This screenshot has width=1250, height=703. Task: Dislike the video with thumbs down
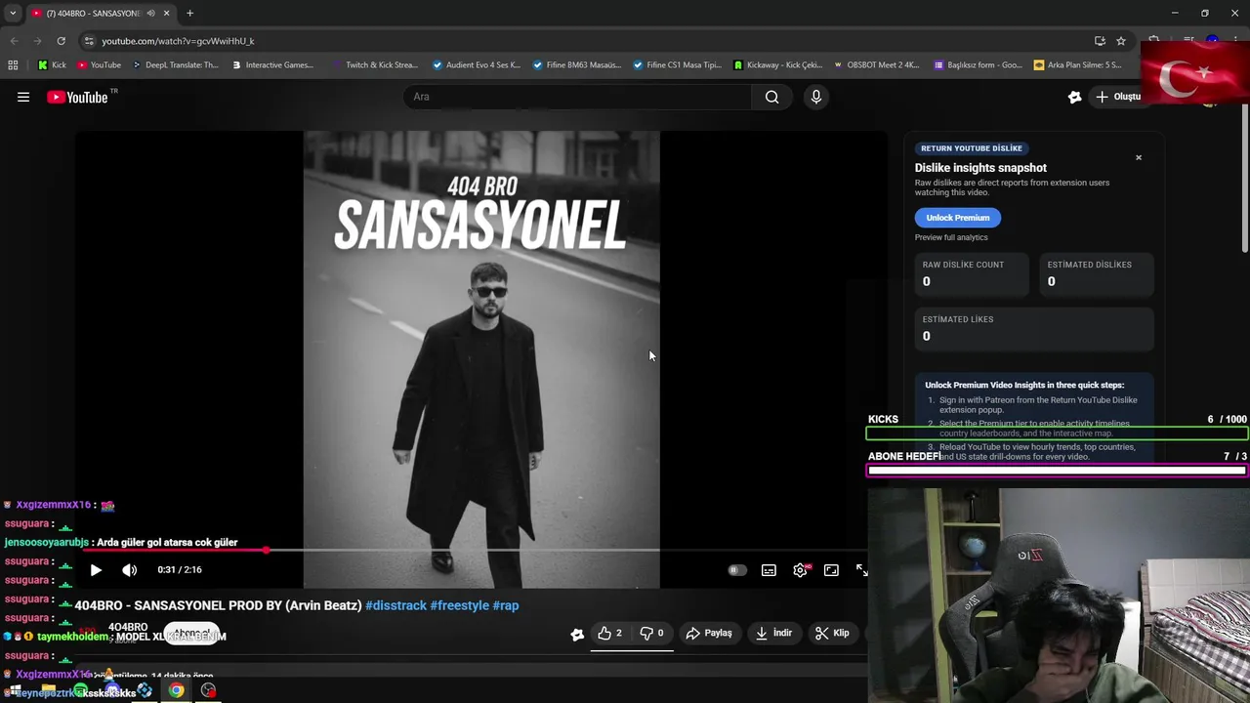(651, 633)
